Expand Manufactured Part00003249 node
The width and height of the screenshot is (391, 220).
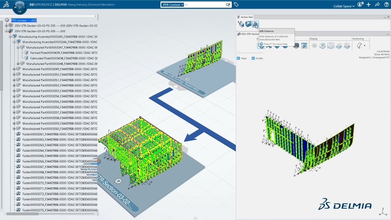point(14,69)
